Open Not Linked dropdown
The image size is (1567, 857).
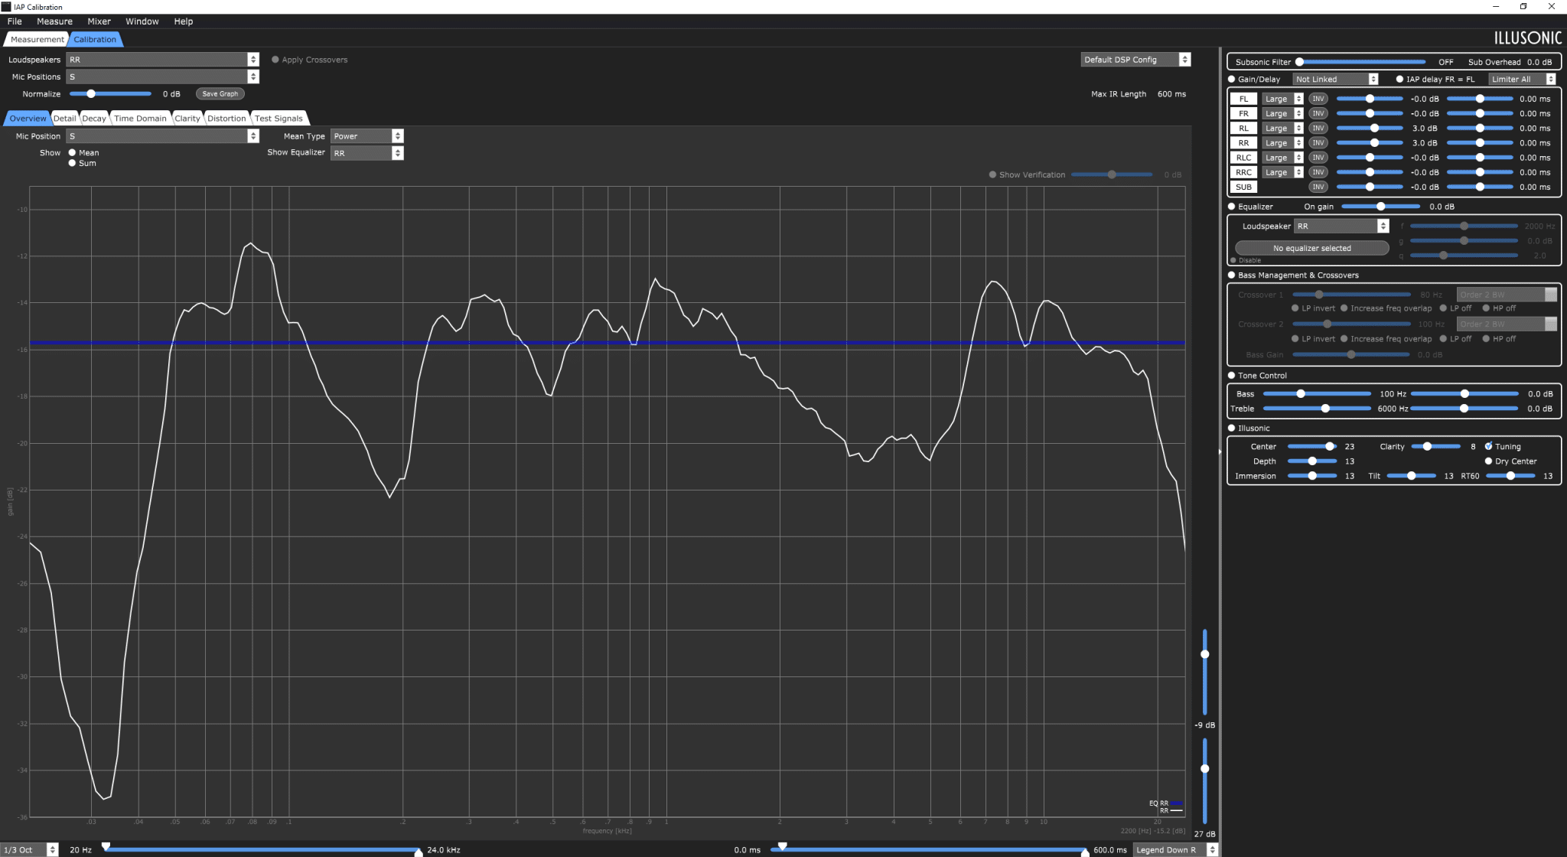point(1335,79)
